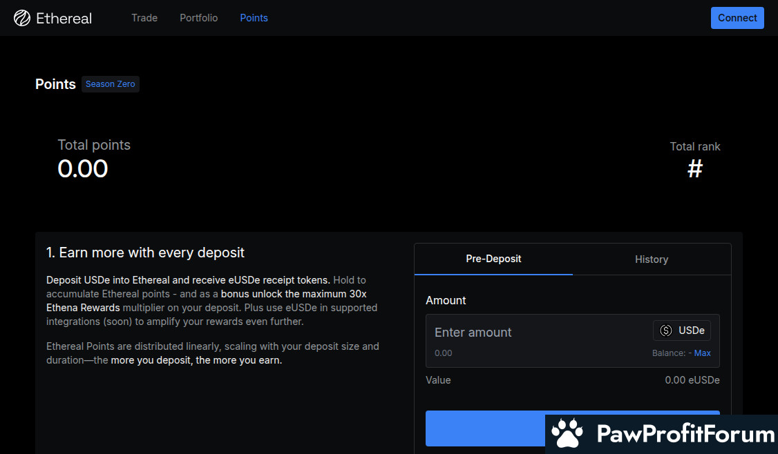Viewport: 778px width, 454px height.
Task: Open the Trade page
Action: [x=144, y=18]
